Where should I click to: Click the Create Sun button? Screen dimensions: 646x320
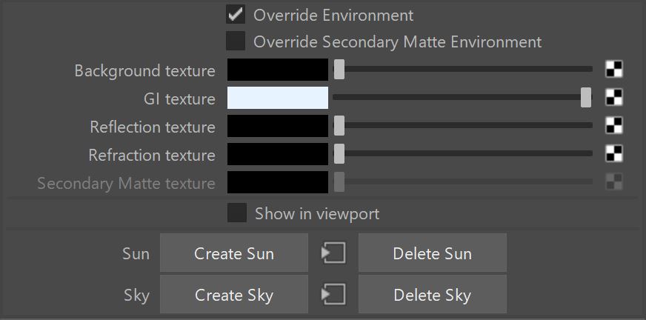pos(234,253)
